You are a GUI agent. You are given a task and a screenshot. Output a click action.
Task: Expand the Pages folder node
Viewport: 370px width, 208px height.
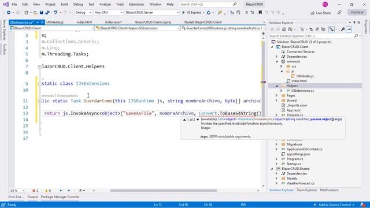pyautogui.click(x=277, y=95)
